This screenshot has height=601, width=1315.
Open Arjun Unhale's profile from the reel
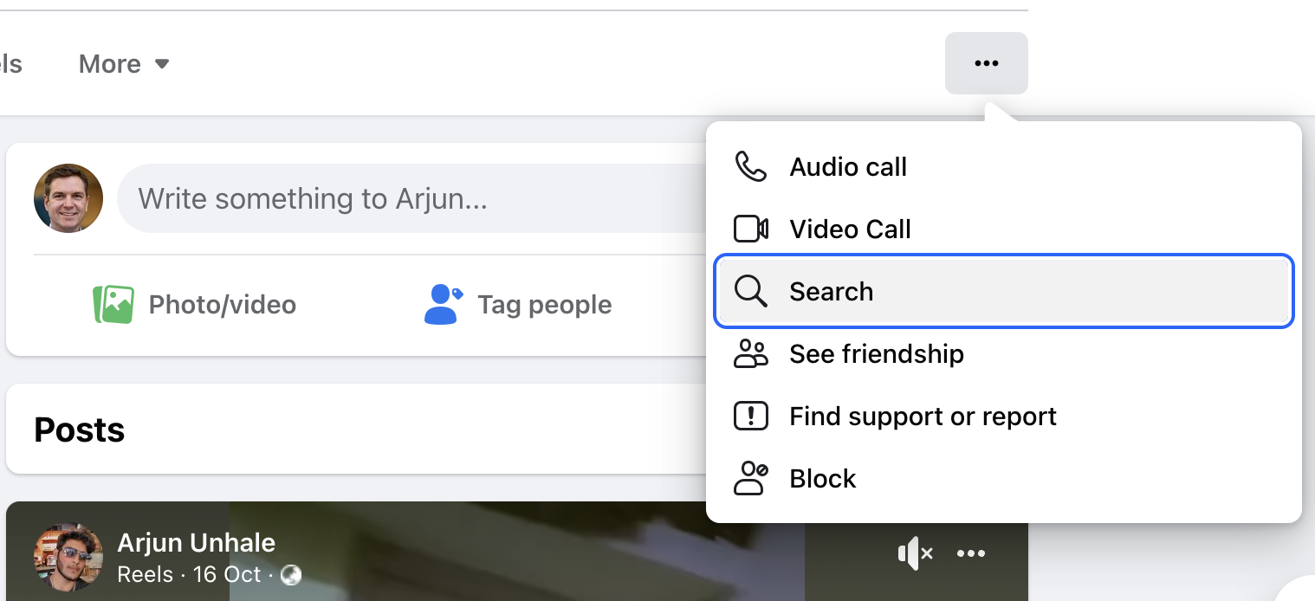click(x=196, y=542)
